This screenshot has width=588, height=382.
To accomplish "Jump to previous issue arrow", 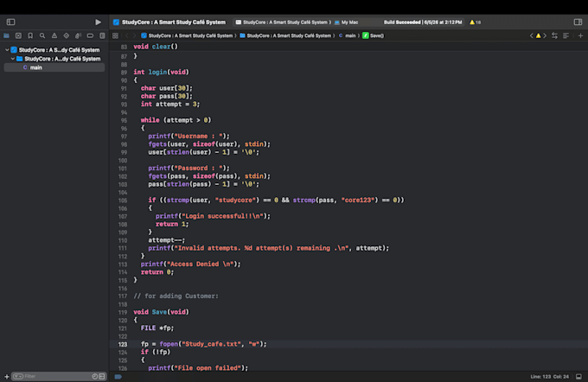I will [x=532, y=35].
